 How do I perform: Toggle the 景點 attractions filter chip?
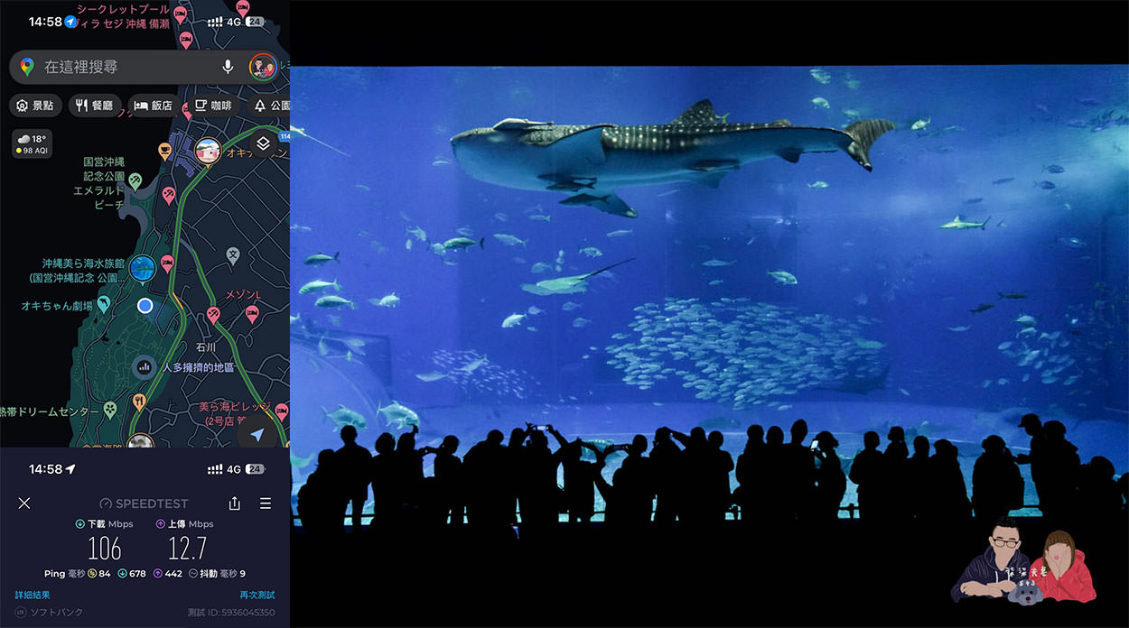click(x=36, y=106)
